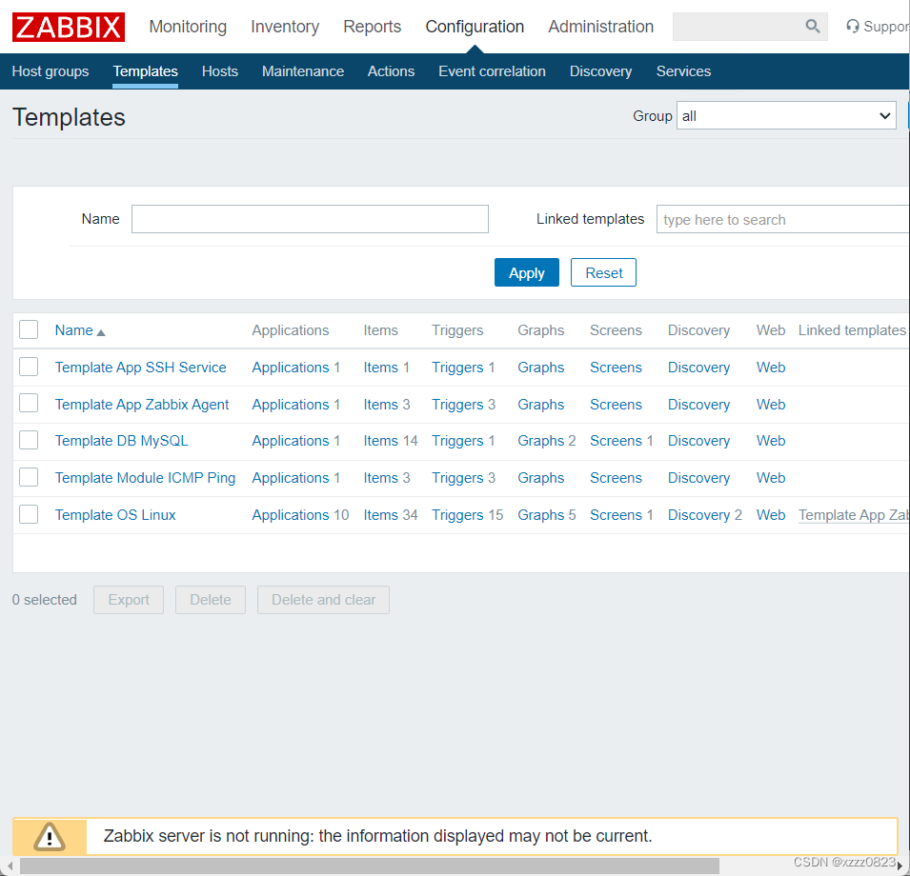Click the Reset filter button
This screenshot has height=876, width=910.
603,272
